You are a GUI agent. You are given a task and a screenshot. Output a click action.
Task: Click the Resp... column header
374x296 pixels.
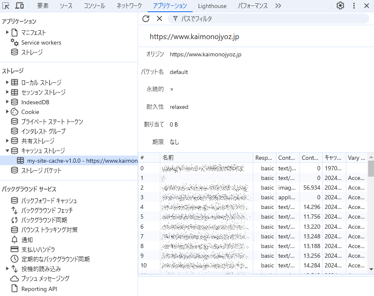264,158
